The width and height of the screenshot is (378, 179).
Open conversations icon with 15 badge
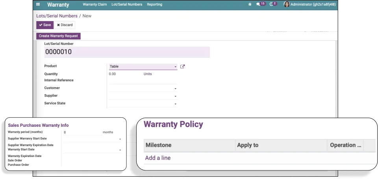click(x=261, y=4)
